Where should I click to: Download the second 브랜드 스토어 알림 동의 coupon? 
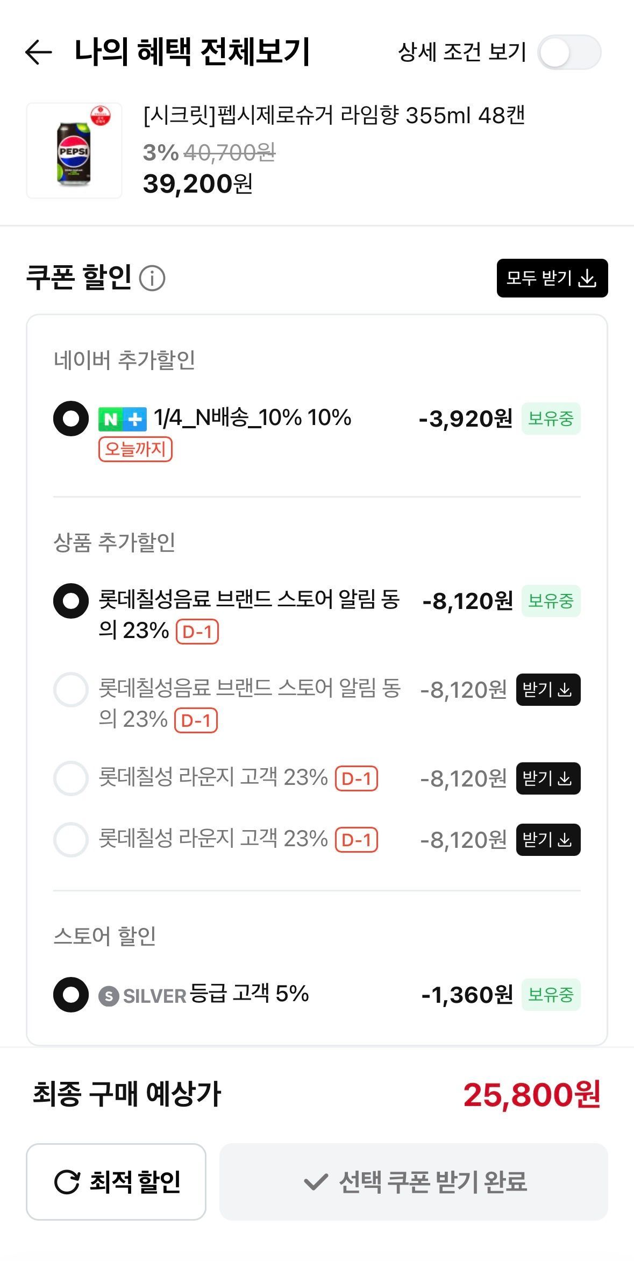pyautogui.click(x=548, y=690)
